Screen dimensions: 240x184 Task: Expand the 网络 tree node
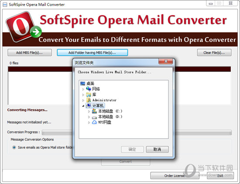coord(83,89)
